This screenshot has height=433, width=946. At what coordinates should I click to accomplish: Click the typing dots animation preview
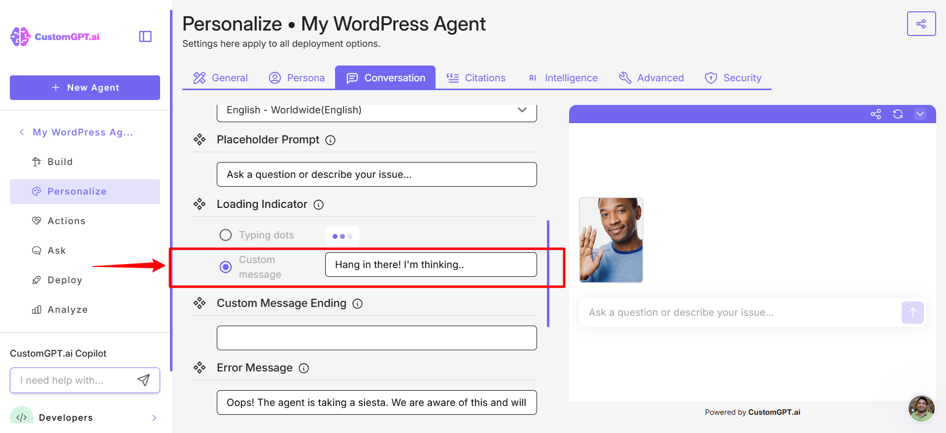click(x=342, y=236)
